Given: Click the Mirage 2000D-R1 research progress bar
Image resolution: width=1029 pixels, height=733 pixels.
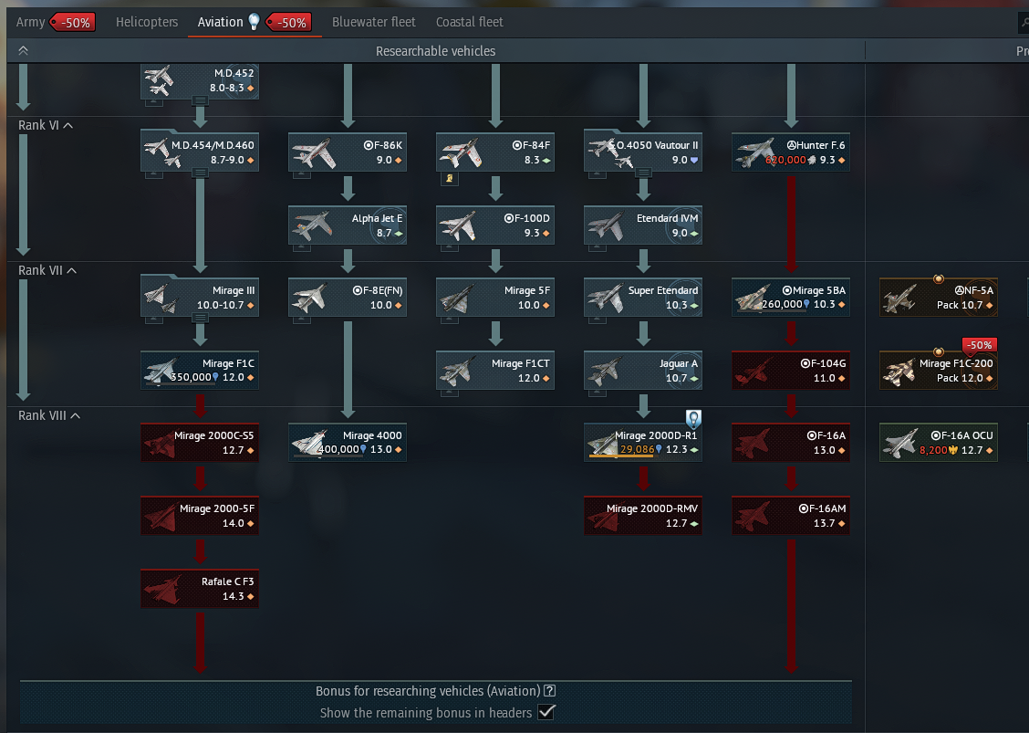Looking at the screenshot, I should [621, 456].
